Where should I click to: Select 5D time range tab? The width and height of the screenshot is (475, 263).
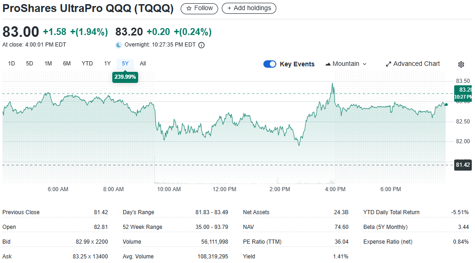(x=30, y=64)
